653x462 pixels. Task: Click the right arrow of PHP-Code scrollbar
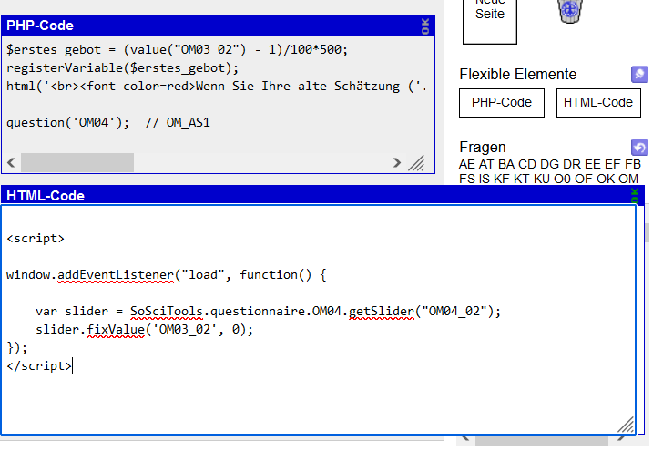397,162
